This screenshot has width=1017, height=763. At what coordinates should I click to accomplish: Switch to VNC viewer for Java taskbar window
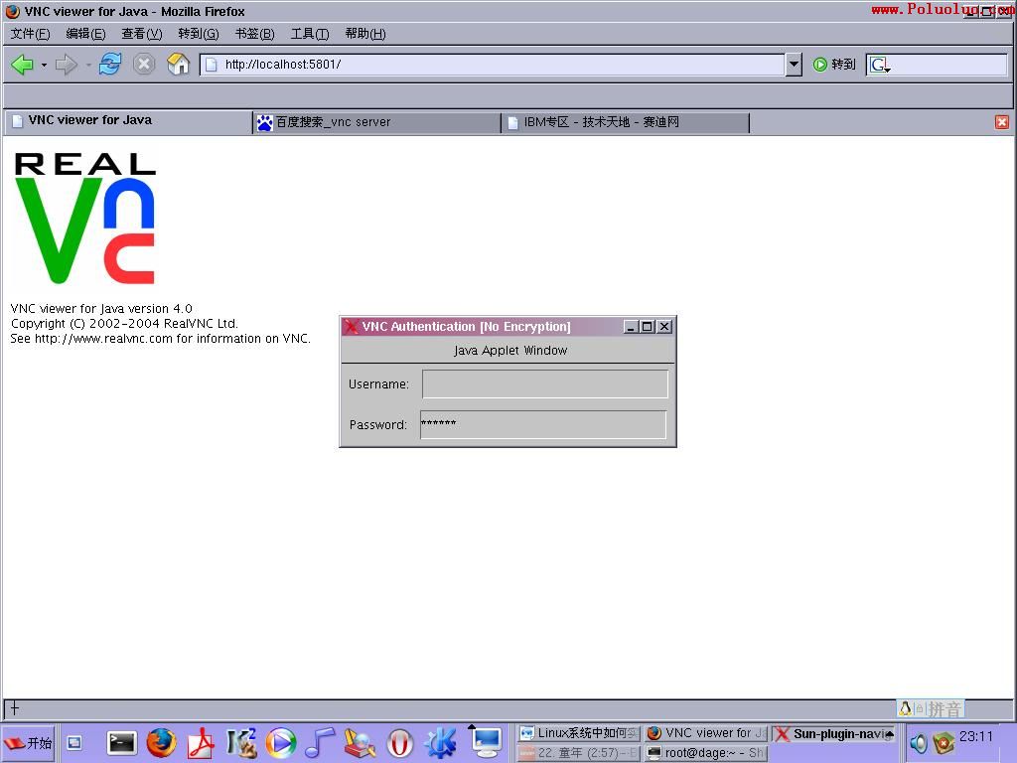point(707,733)
